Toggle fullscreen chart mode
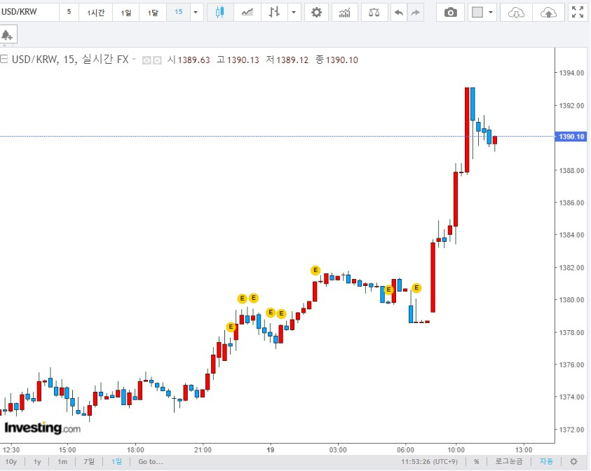Screen dimensions: 591x471 pyautogui.click(x=578, y=13)
